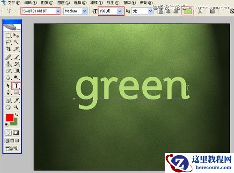
Task: Open the 图层 (Layer) menu
Action: [64, 2]
